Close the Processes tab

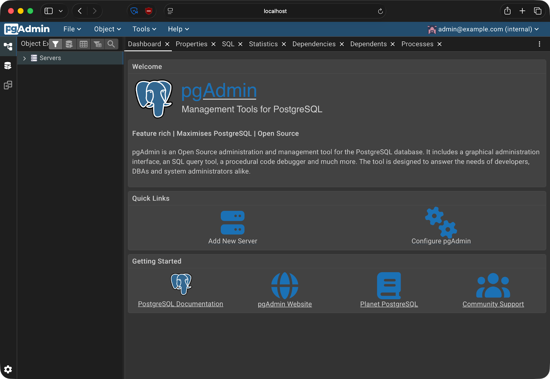pyautogui.click(x=439, y=44)
